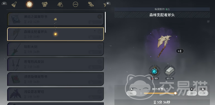This screenshot has width=215, height=105.
Task: Open the armor crafting category icon
Action: (x=45, y=4)
